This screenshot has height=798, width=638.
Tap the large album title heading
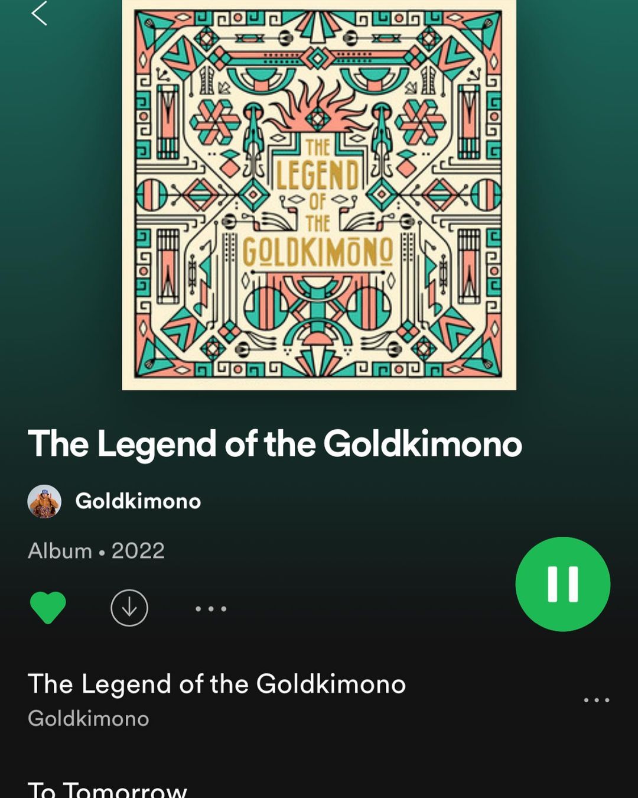pos(275,444)
